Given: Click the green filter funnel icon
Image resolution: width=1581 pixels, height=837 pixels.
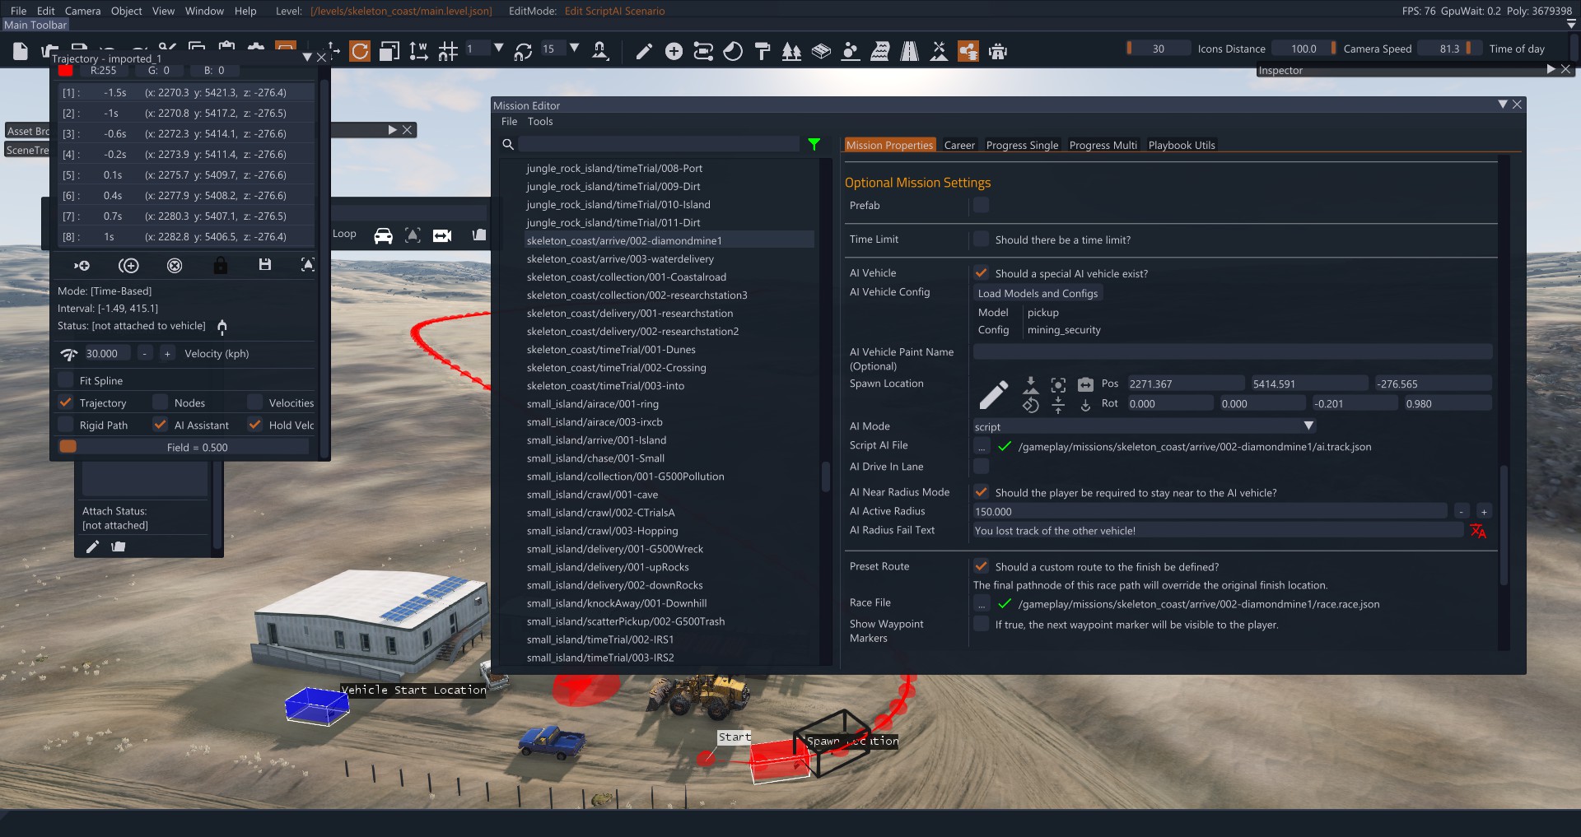Looking at the screenshot, I should [814, 144].
